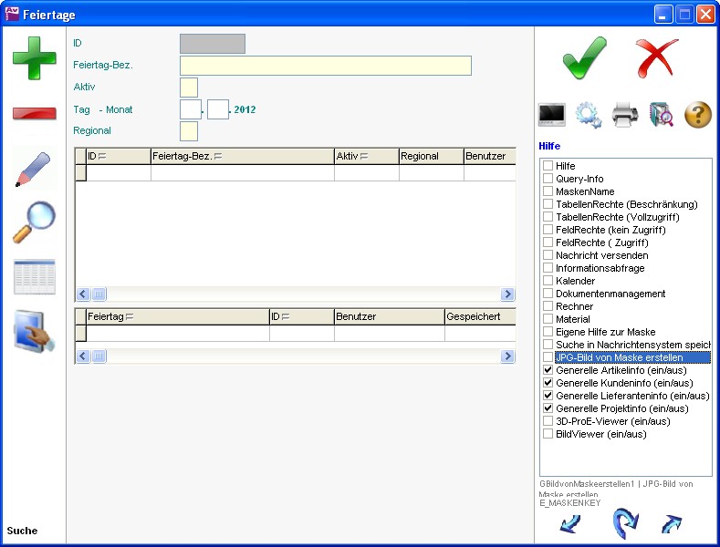Sort the upper grid by Aktiv column
The width and height of the screenshot is (720, 547).
366,157
